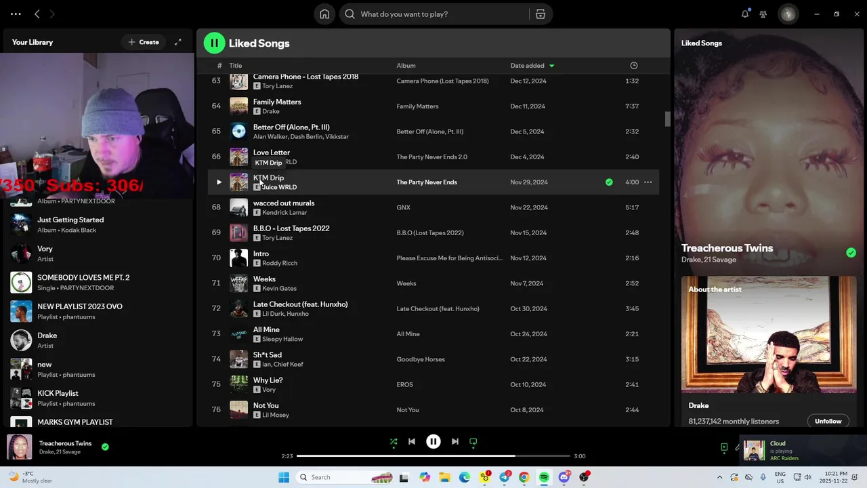Toggle shuffle in the player bar
Viewport: 867px width, 488px height.
coord(394,441)
